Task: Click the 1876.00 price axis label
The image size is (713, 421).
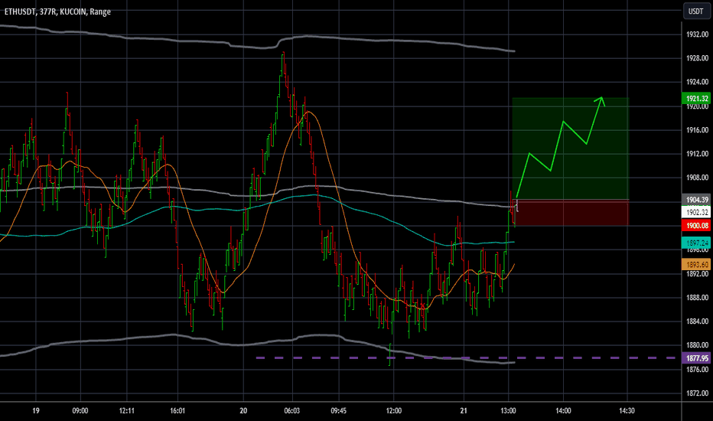Action: (697, 369)
